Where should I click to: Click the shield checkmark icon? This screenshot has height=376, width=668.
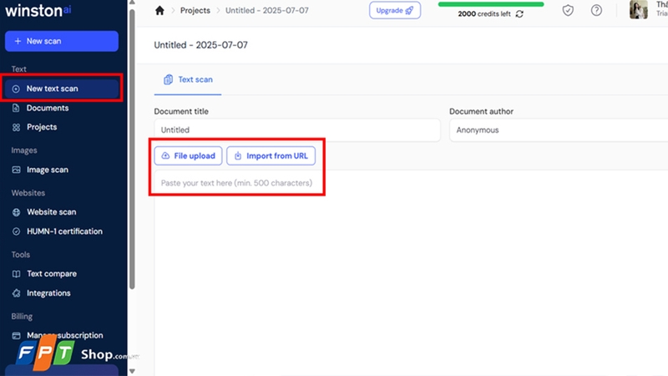[568, 10]
